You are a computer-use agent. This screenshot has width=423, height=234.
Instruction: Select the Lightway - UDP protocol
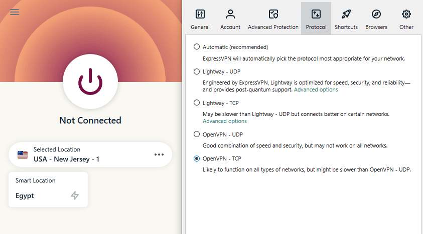coord(197,71)
